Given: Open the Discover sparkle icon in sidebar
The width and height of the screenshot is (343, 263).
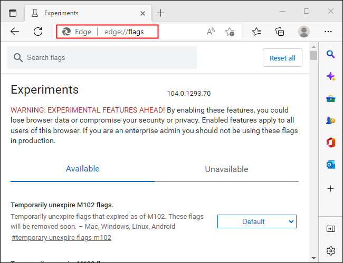Looking at the screenshot, I should [331, 76].
